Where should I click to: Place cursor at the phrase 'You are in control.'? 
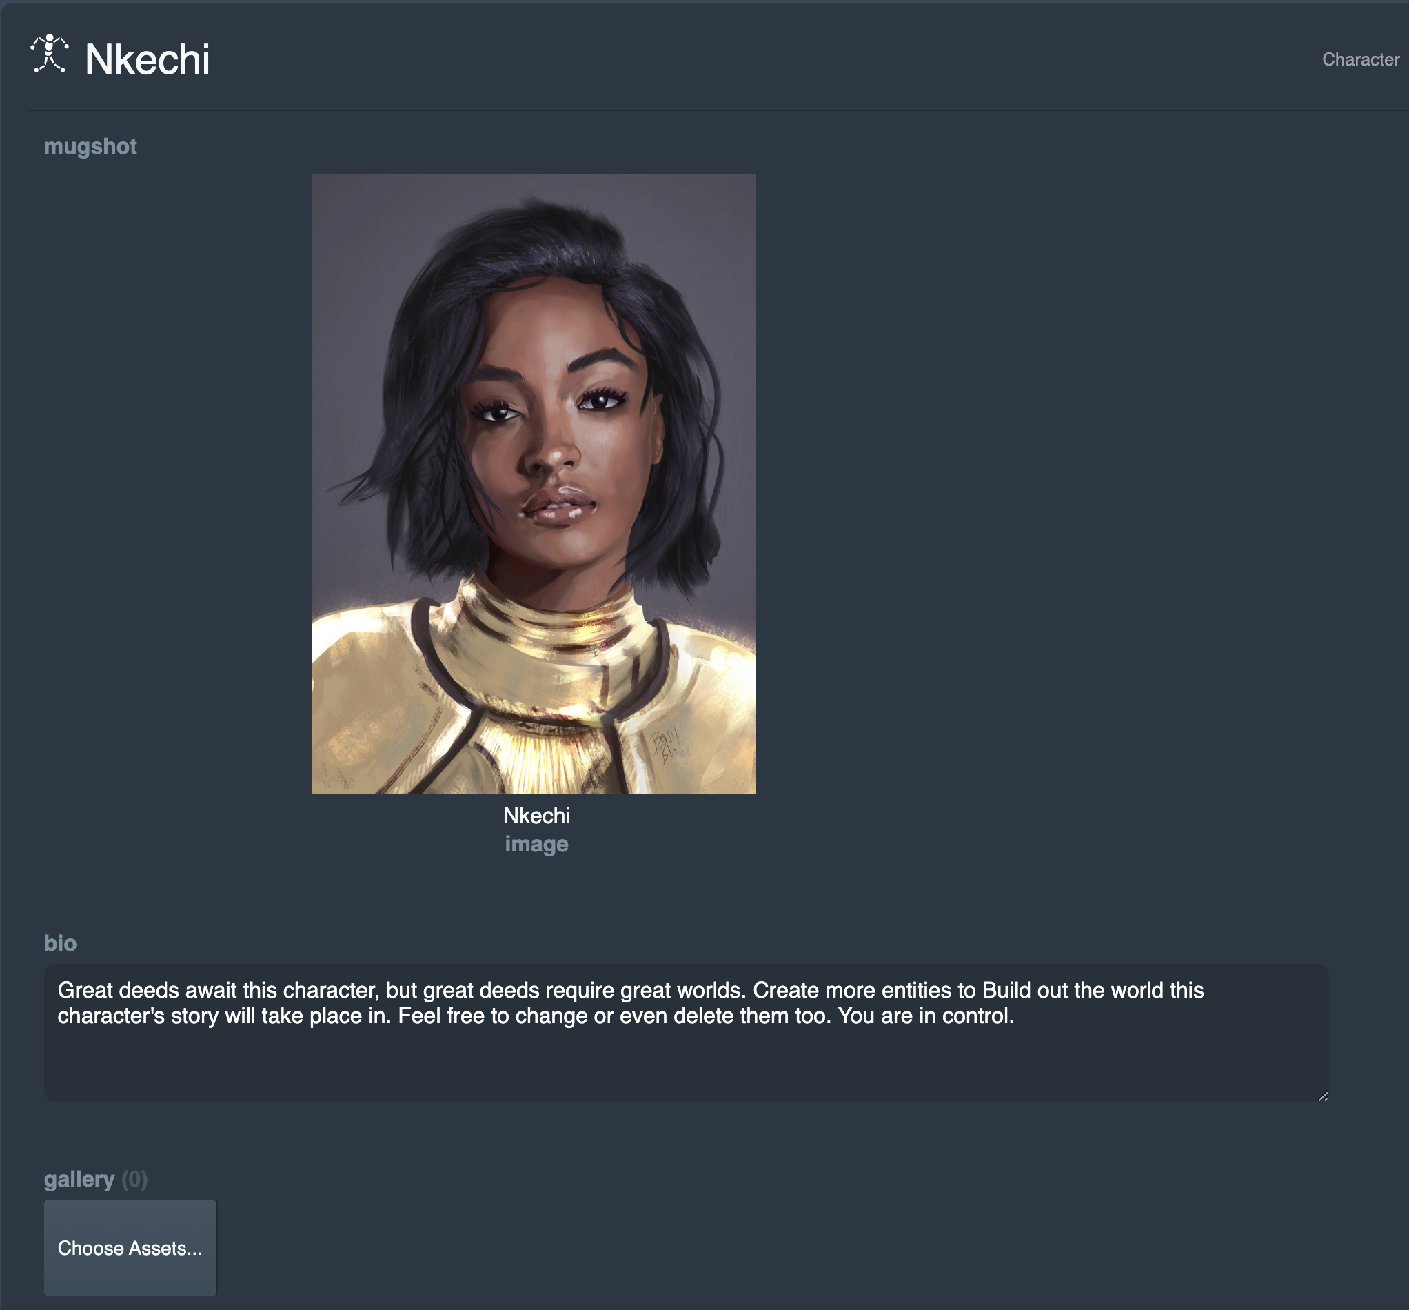(x=926, y=1016)
